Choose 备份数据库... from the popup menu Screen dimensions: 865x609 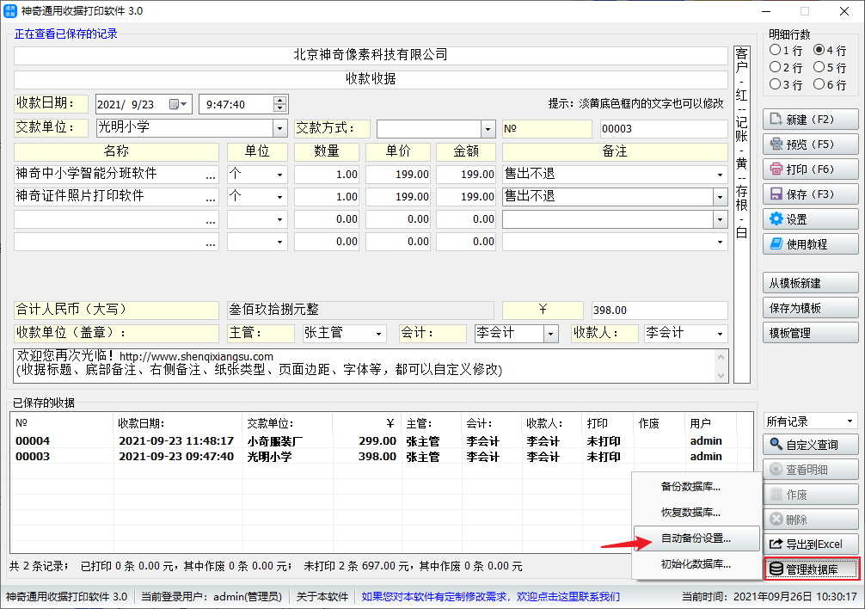click(696, 486)
